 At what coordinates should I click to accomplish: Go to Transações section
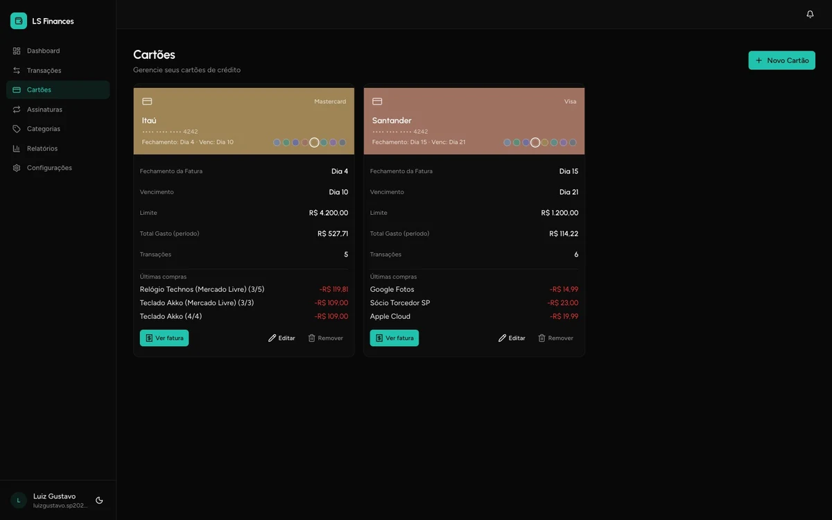(58, 70)
